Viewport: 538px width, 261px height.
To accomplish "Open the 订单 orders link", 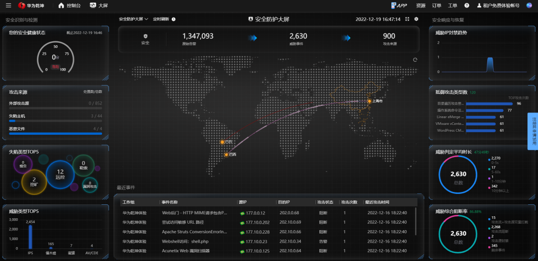I will [436, 5].
